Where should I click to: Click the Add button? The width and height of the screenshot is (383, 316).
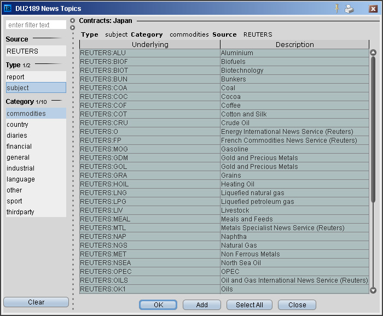point(202,305)
